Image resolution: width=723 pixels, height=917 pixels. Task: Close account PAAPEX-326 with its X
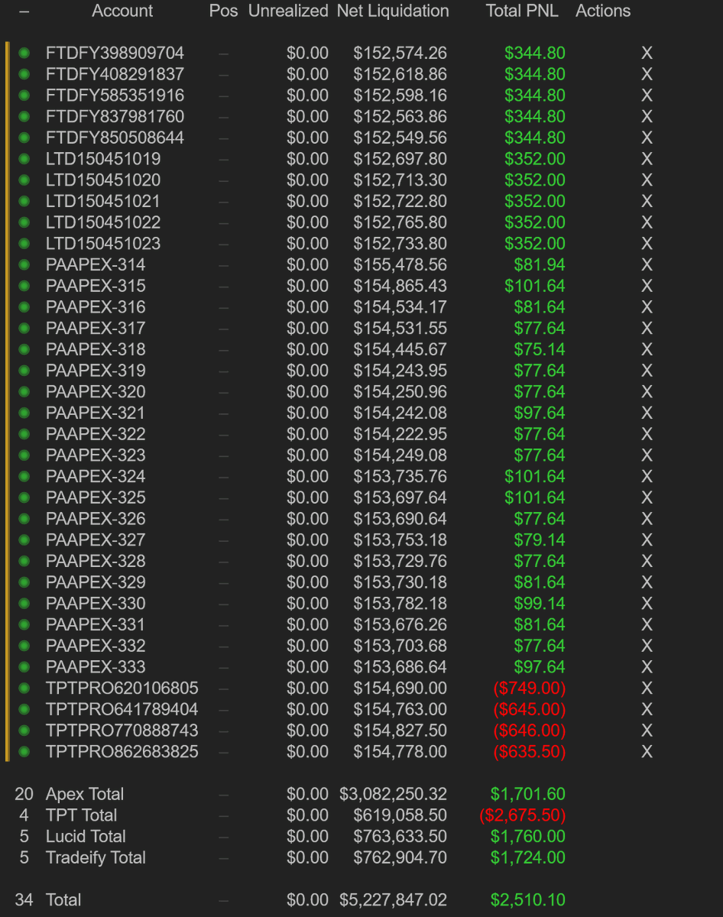647,519
